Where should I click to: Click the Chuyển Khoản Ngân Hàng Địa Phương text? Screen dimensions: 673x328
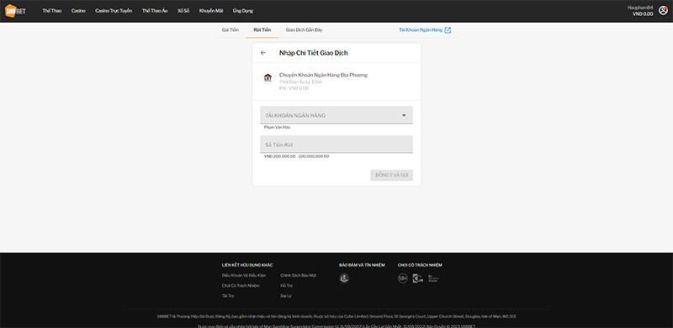click(x=323, y=75)
